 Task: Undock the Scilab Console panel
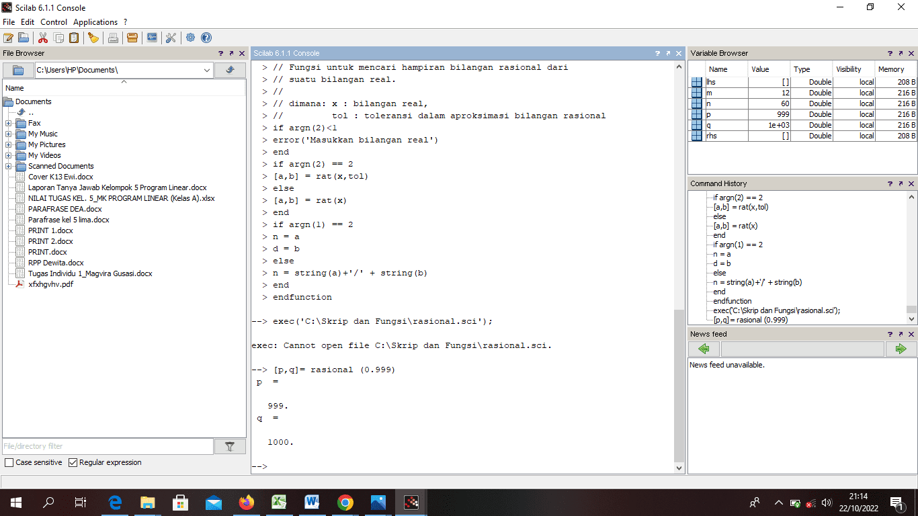coord(669,53)
